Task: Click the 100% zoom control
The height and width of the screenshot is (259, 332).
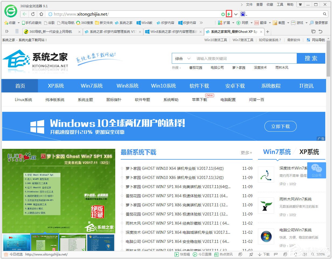Action: pos(321,254)
